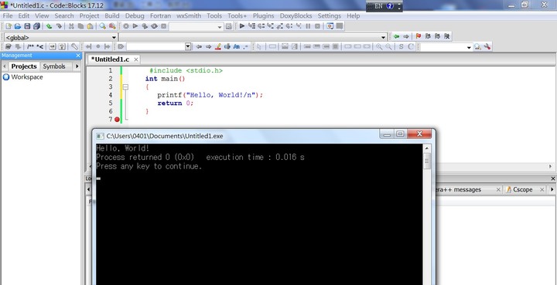Open DoxyBlocks preferences wrench icon

(x=74, y=47)
